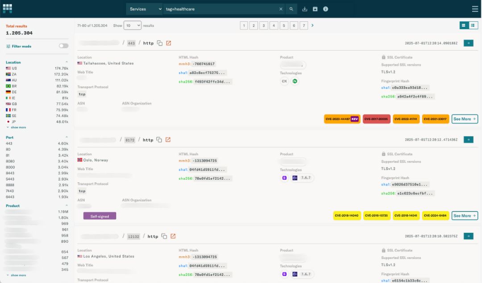The image size is (482, 283).
Task: Open the platform logo home icon
Action: [x=8, y=8]
